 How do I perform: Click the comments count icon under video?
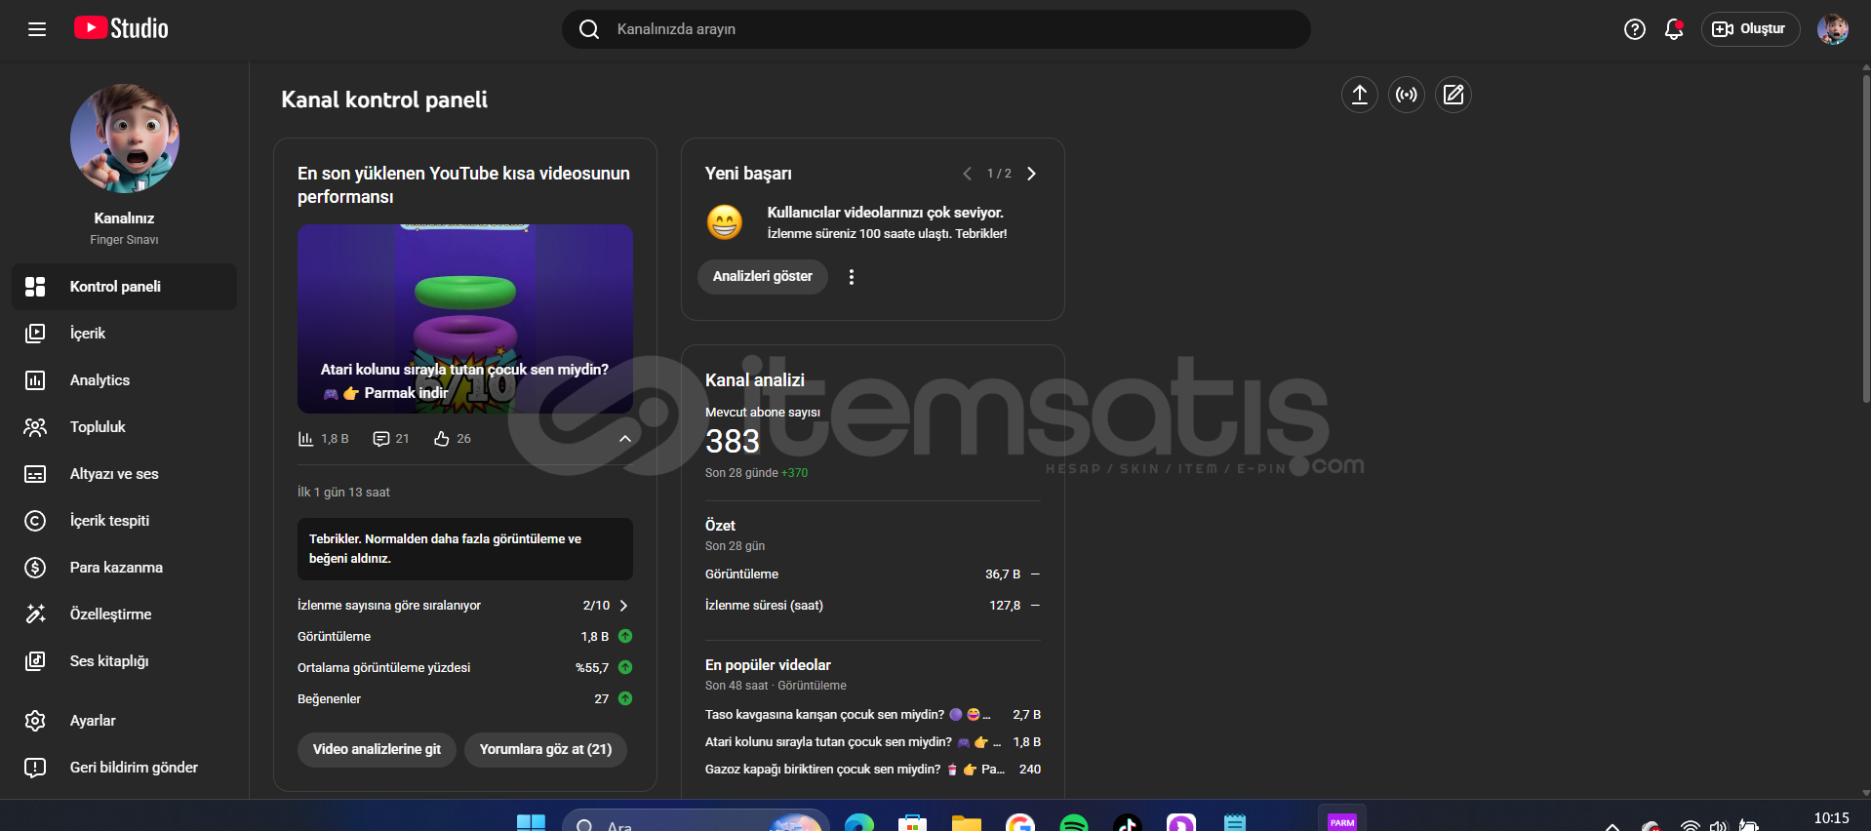click(x=381, y=439)
